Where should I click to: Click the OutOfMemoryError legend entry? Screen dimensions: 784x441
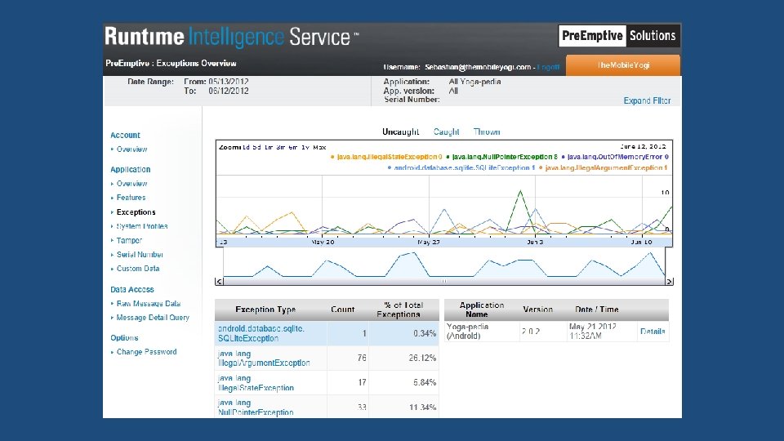click(615, 157)
